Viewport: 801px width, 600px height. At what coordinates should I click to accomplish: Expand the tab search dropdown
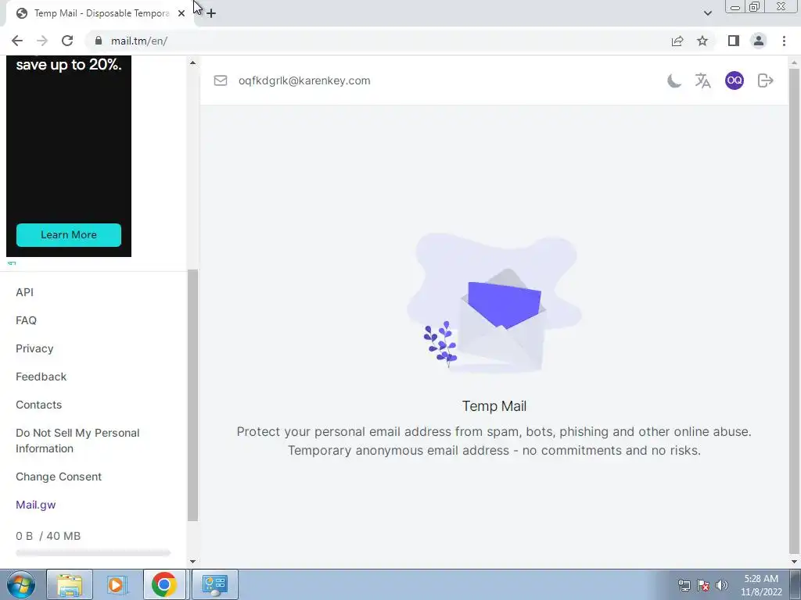tap(707, 13)
